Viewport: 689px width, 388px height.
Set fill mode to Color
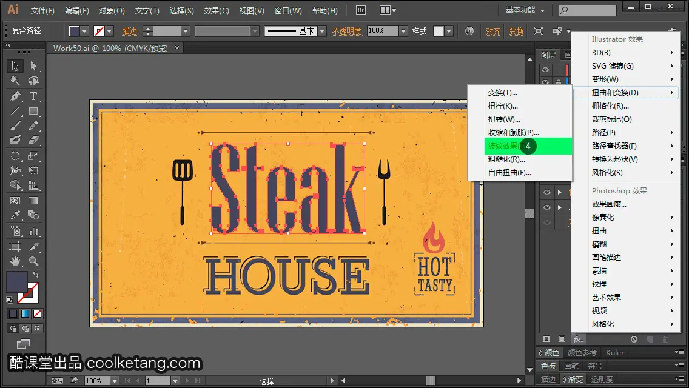tap(13, 314)
